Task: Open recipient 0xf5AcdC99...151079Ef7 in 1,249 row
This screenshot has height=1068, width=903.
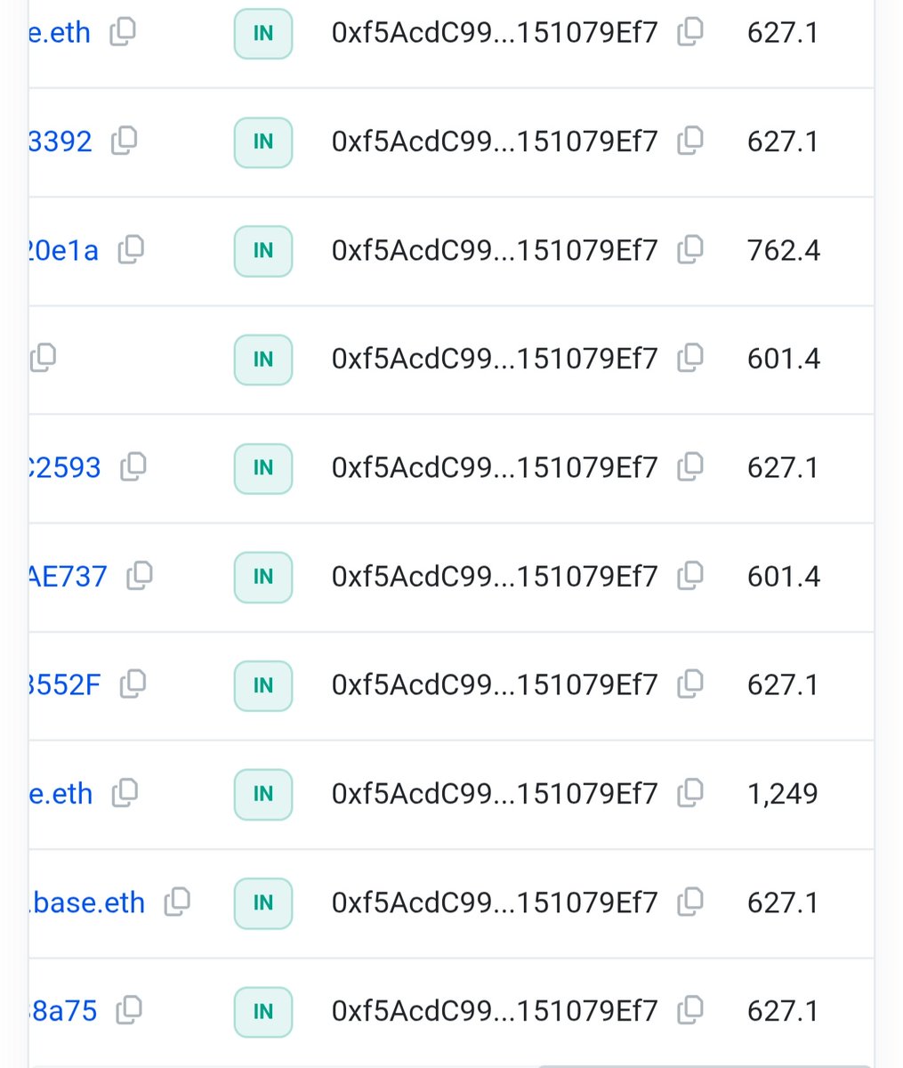Action: click(x=495, y=794)
